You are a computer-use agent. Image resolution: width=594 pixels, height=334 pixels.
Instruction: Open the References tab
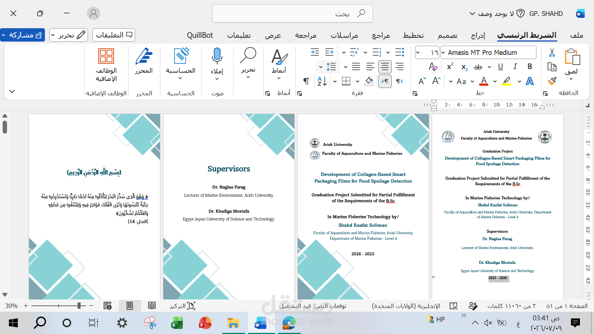pyautogui.click(x=381, y=35)
